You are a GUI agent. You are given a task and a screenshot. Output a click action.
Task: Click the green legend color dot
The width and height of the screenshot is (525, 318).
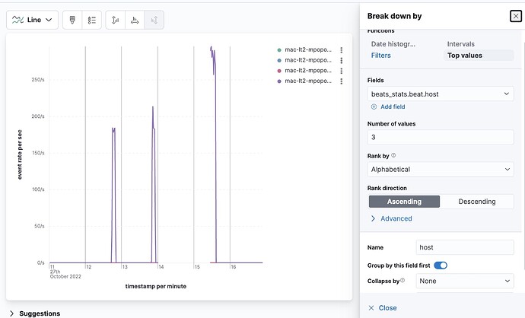(279, 50)
